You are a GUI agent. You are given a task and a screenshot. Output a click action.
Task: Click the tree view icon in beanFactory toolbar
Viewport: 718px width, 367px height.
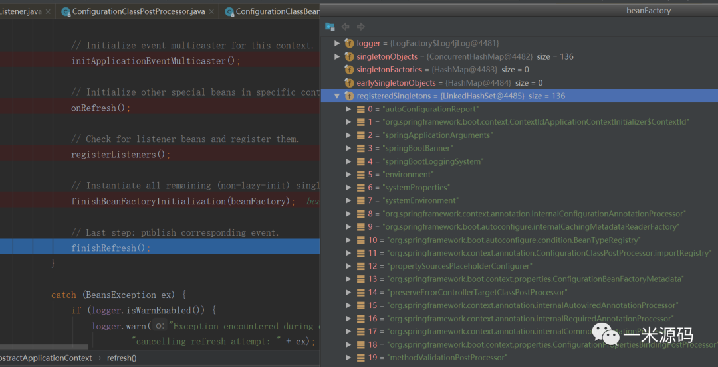pos(330,27)
